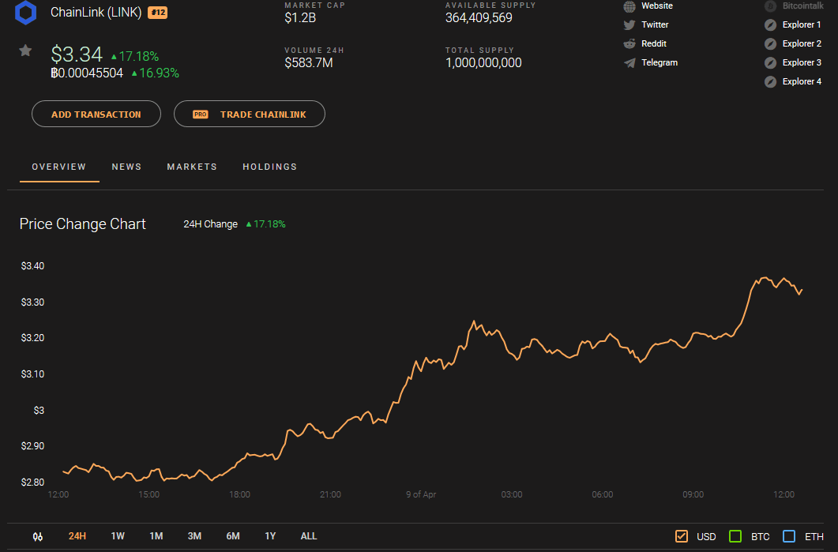Select the ALL chart range
Screen dimensions: 838x552
(309, 536)
